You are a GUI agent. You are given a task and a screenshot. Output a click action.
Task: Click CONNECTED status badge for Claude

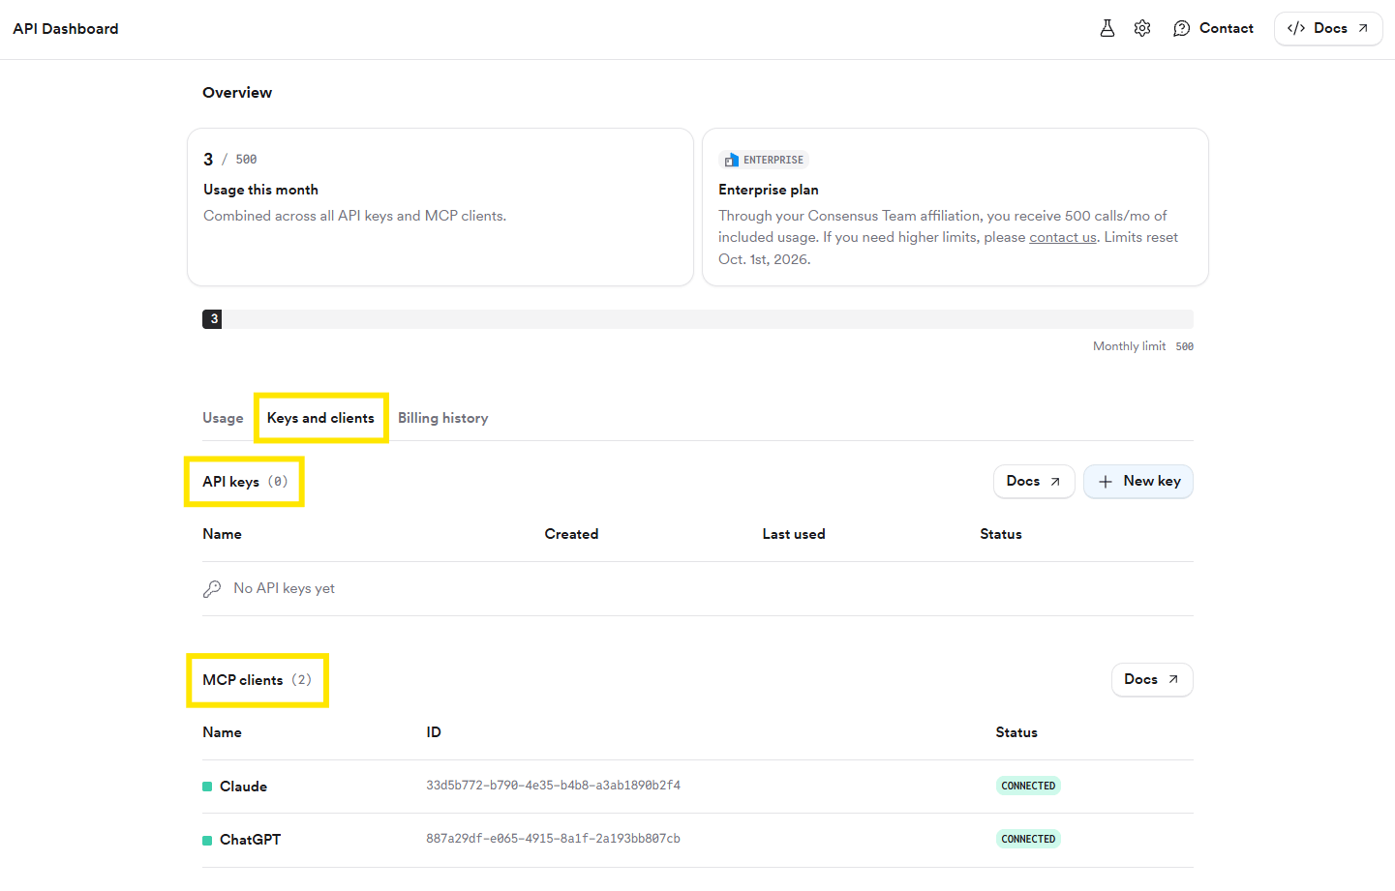[1028, 786]
